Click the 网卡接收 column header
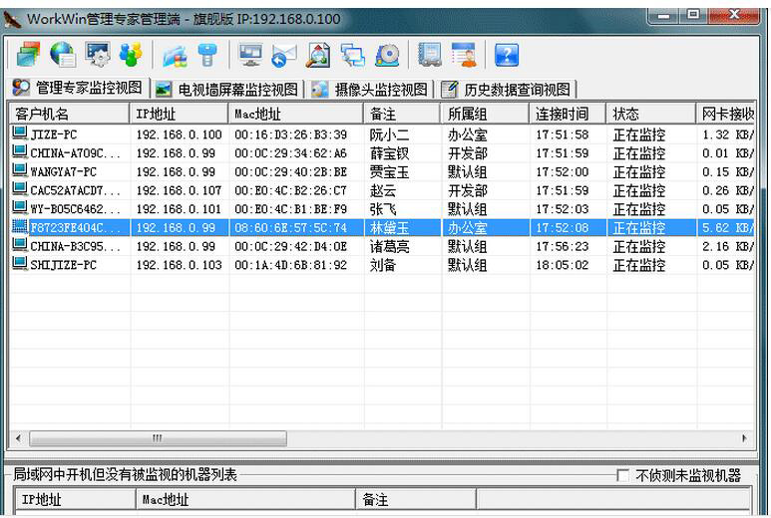The image size is (771, 518). (x=726, y=114)
